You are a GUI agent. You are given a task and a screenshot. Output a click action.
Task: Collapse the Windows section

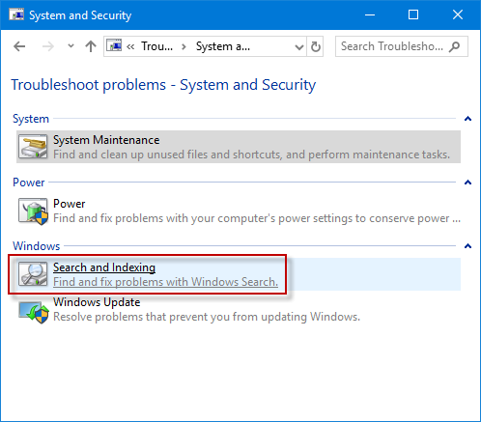(x=467, y=246)
